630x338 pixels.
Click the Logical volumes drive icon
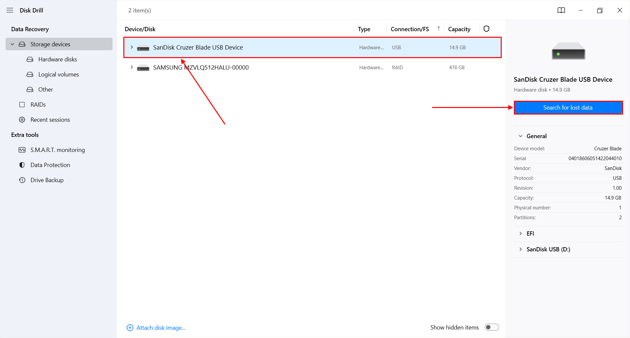(30, 74)
